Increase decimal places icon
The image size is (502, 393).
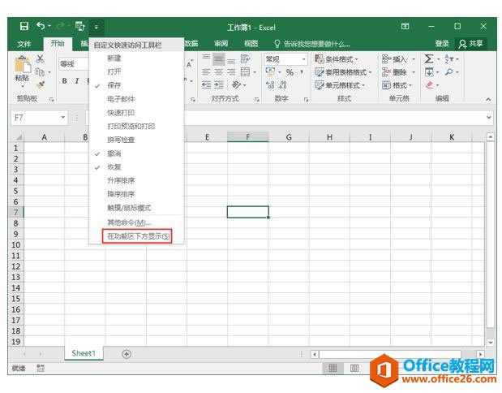(x=270, y=85)
